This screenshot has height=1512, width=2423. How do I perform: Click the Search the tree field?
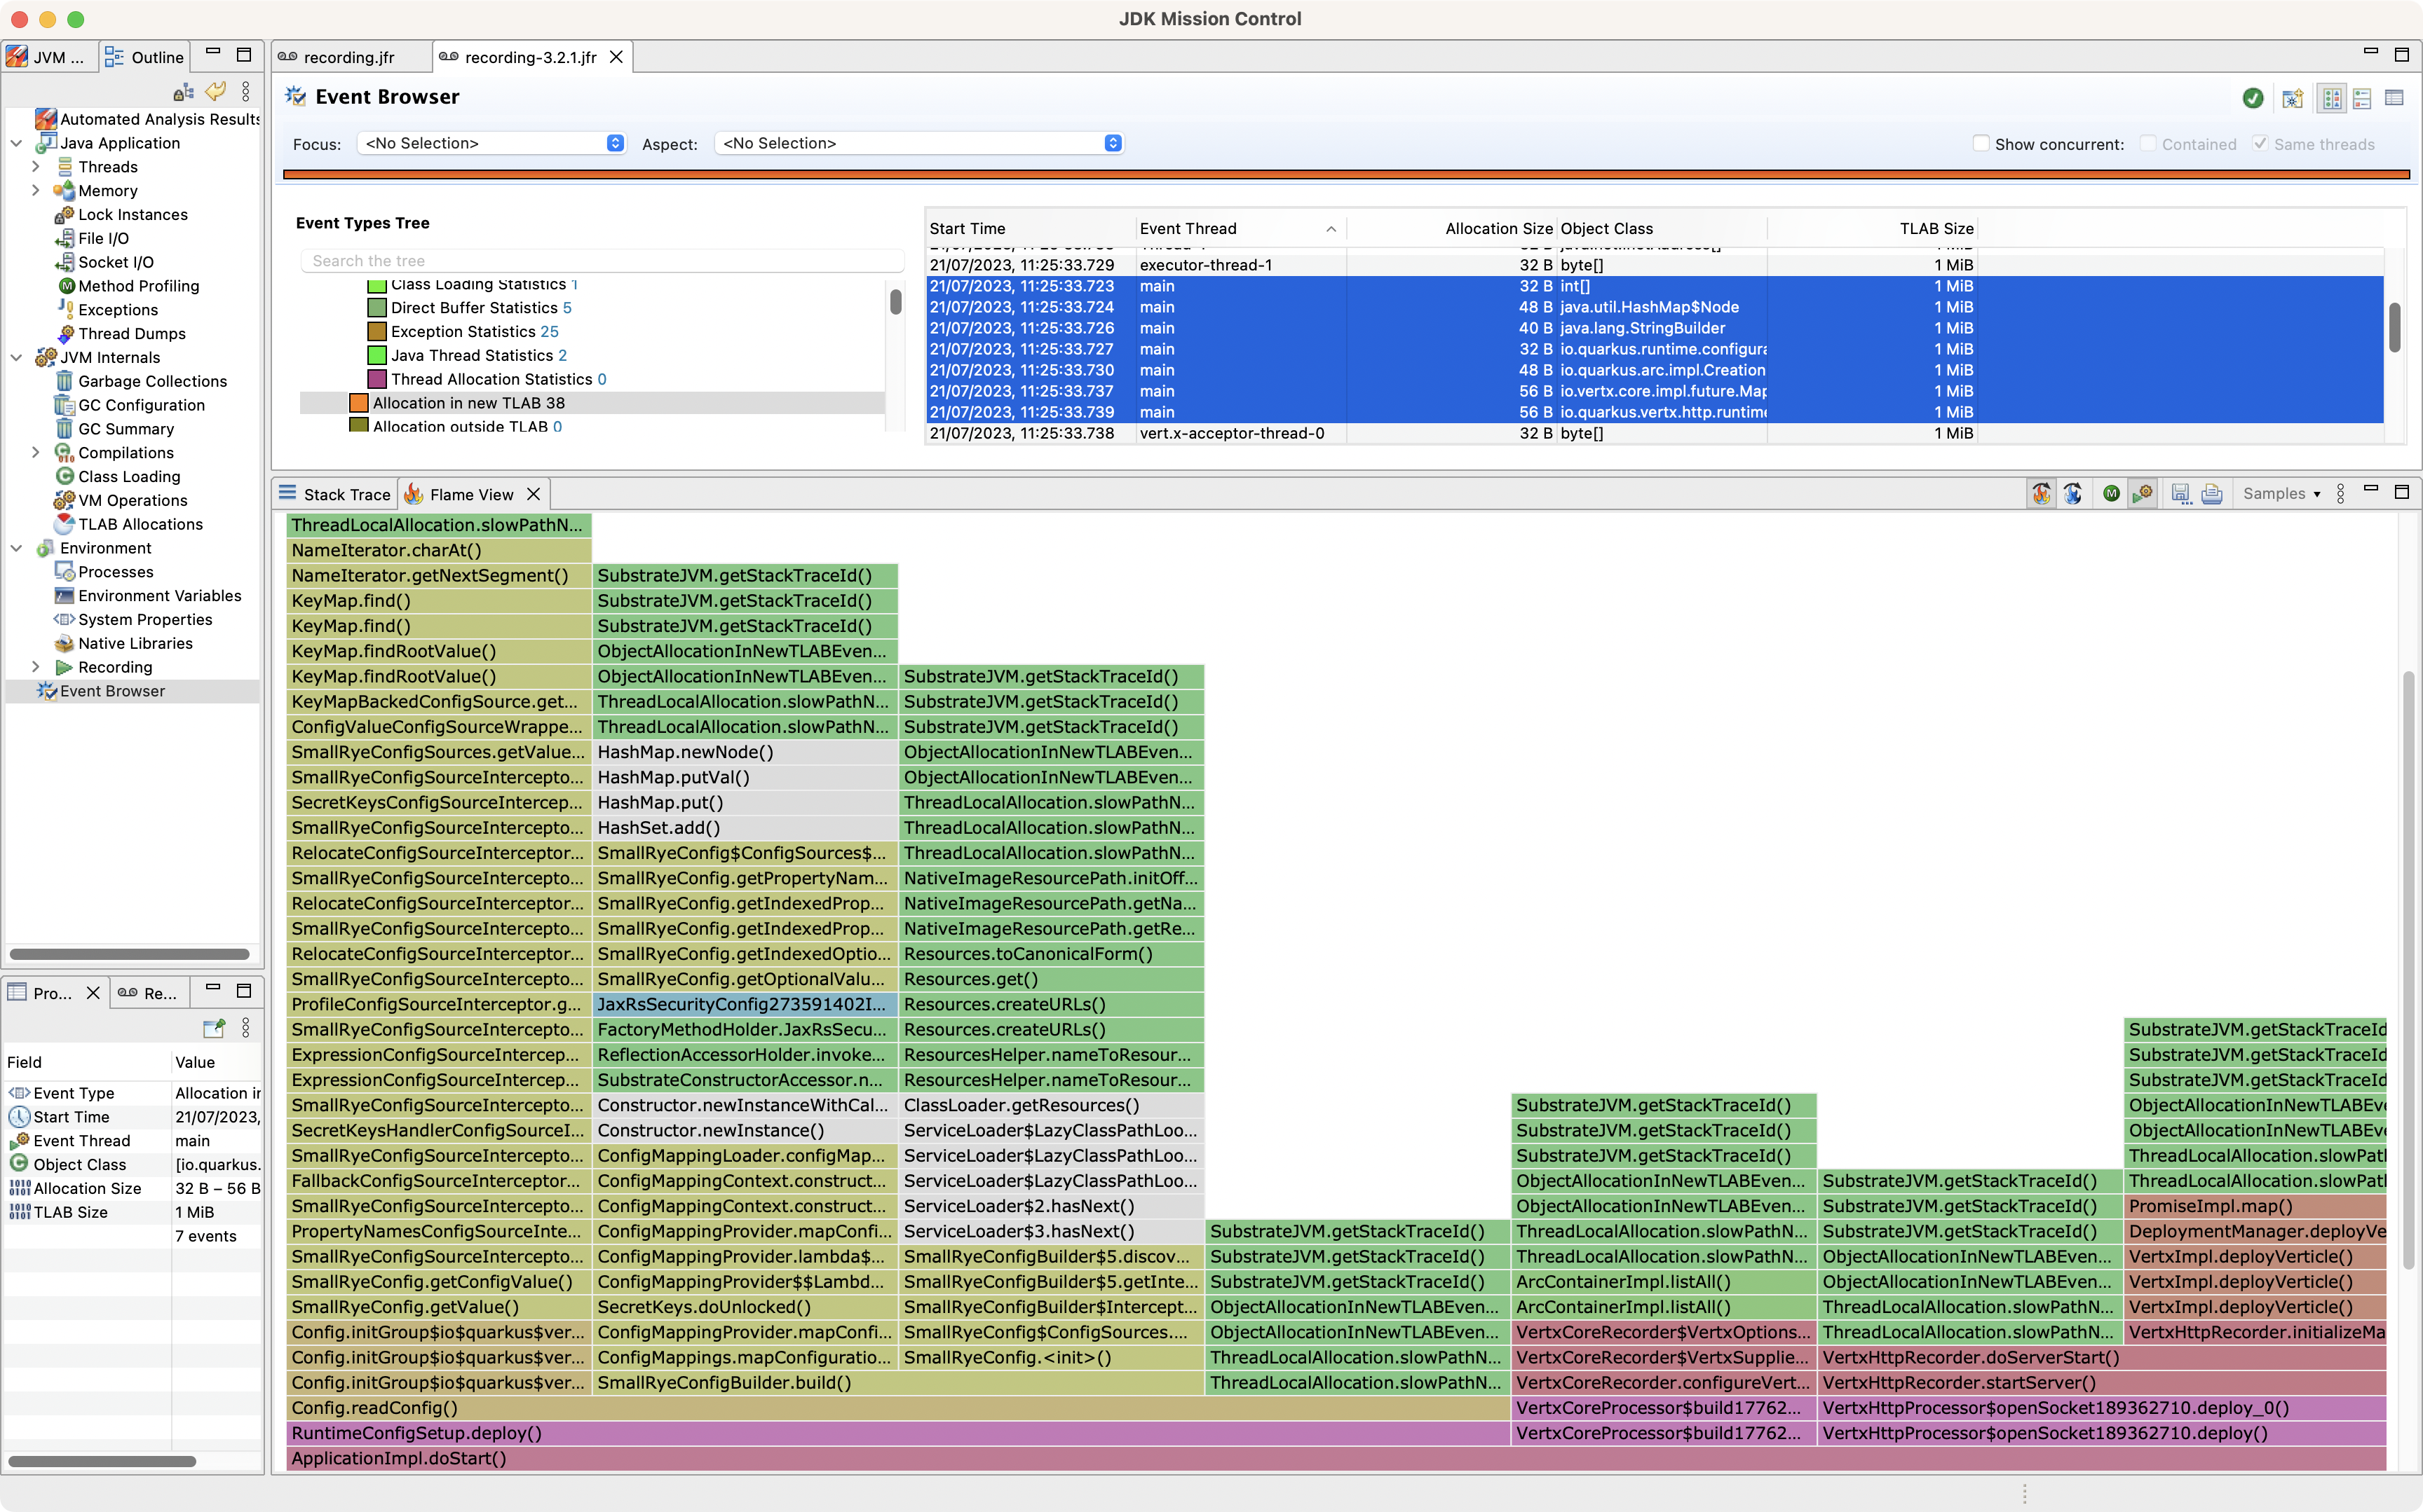602,261
